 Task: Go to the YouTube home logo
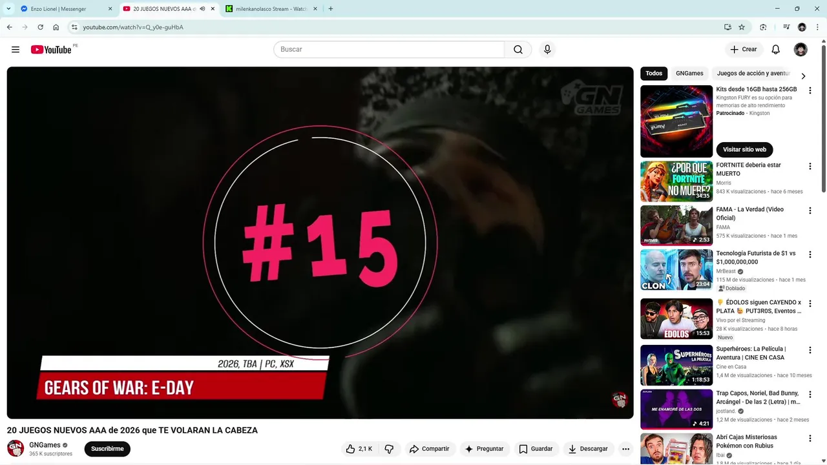coord(51,50)
